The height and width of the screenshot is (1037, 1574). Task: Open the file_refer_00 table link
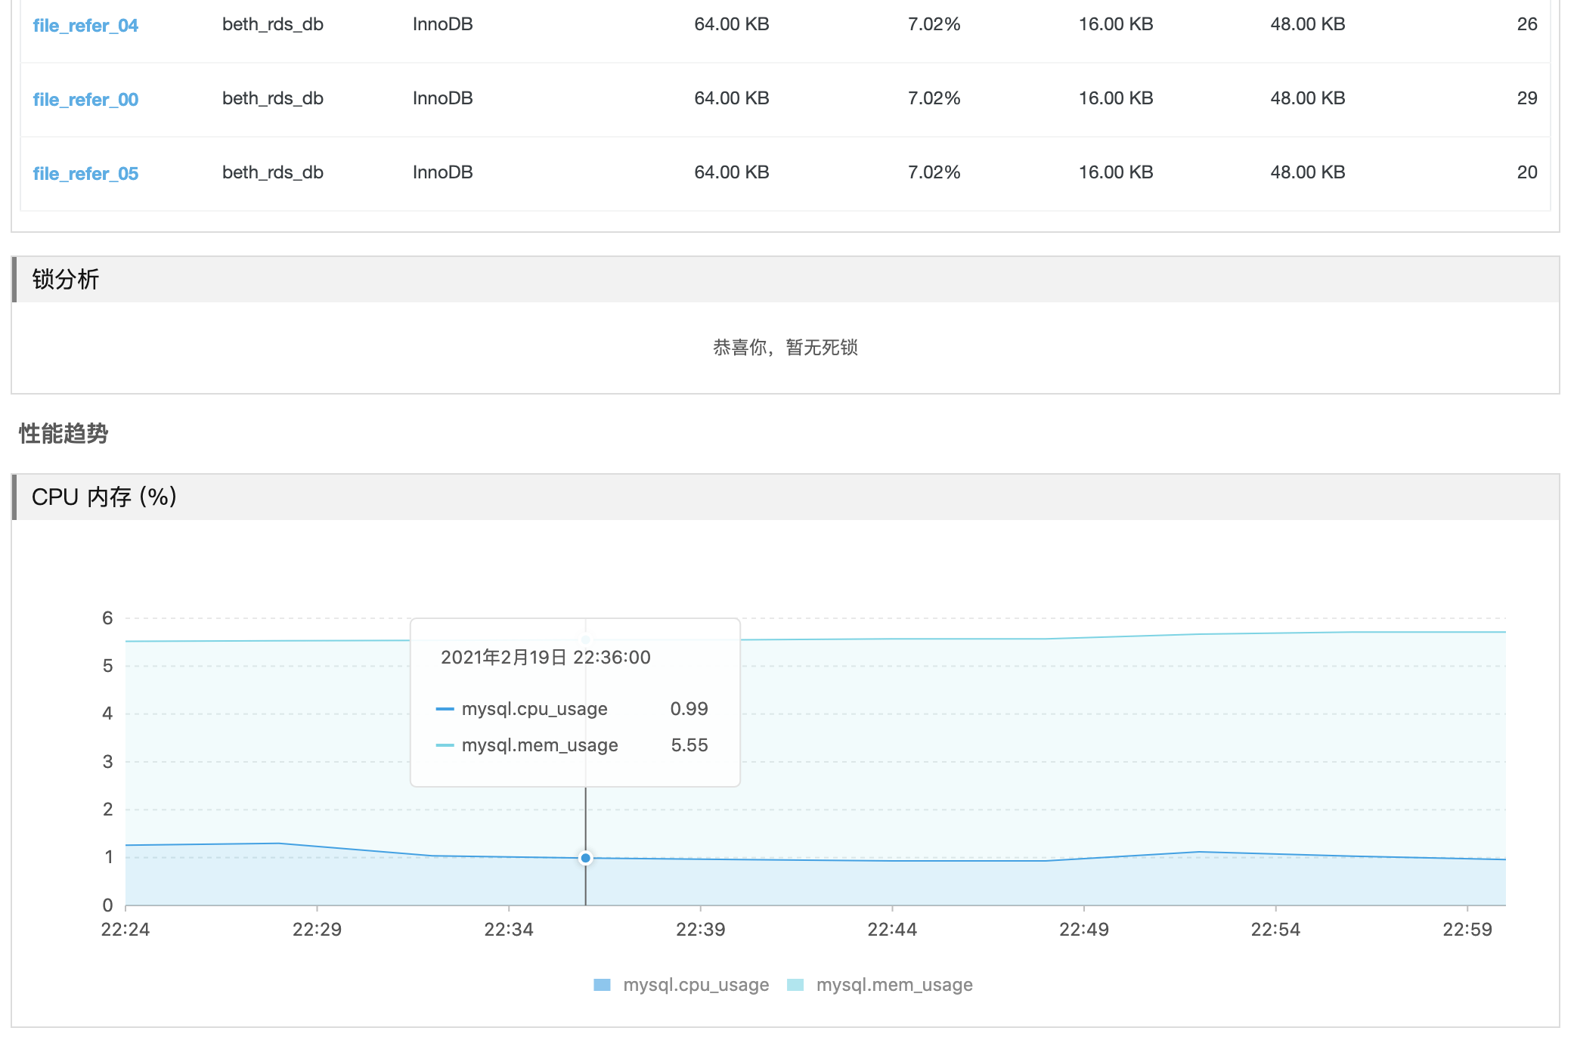coord(85,99)
